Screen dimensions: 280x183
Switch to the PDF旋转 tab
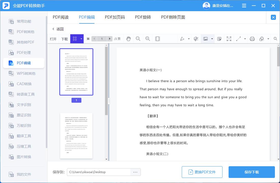pyautogui.click(x=142, y=17)
